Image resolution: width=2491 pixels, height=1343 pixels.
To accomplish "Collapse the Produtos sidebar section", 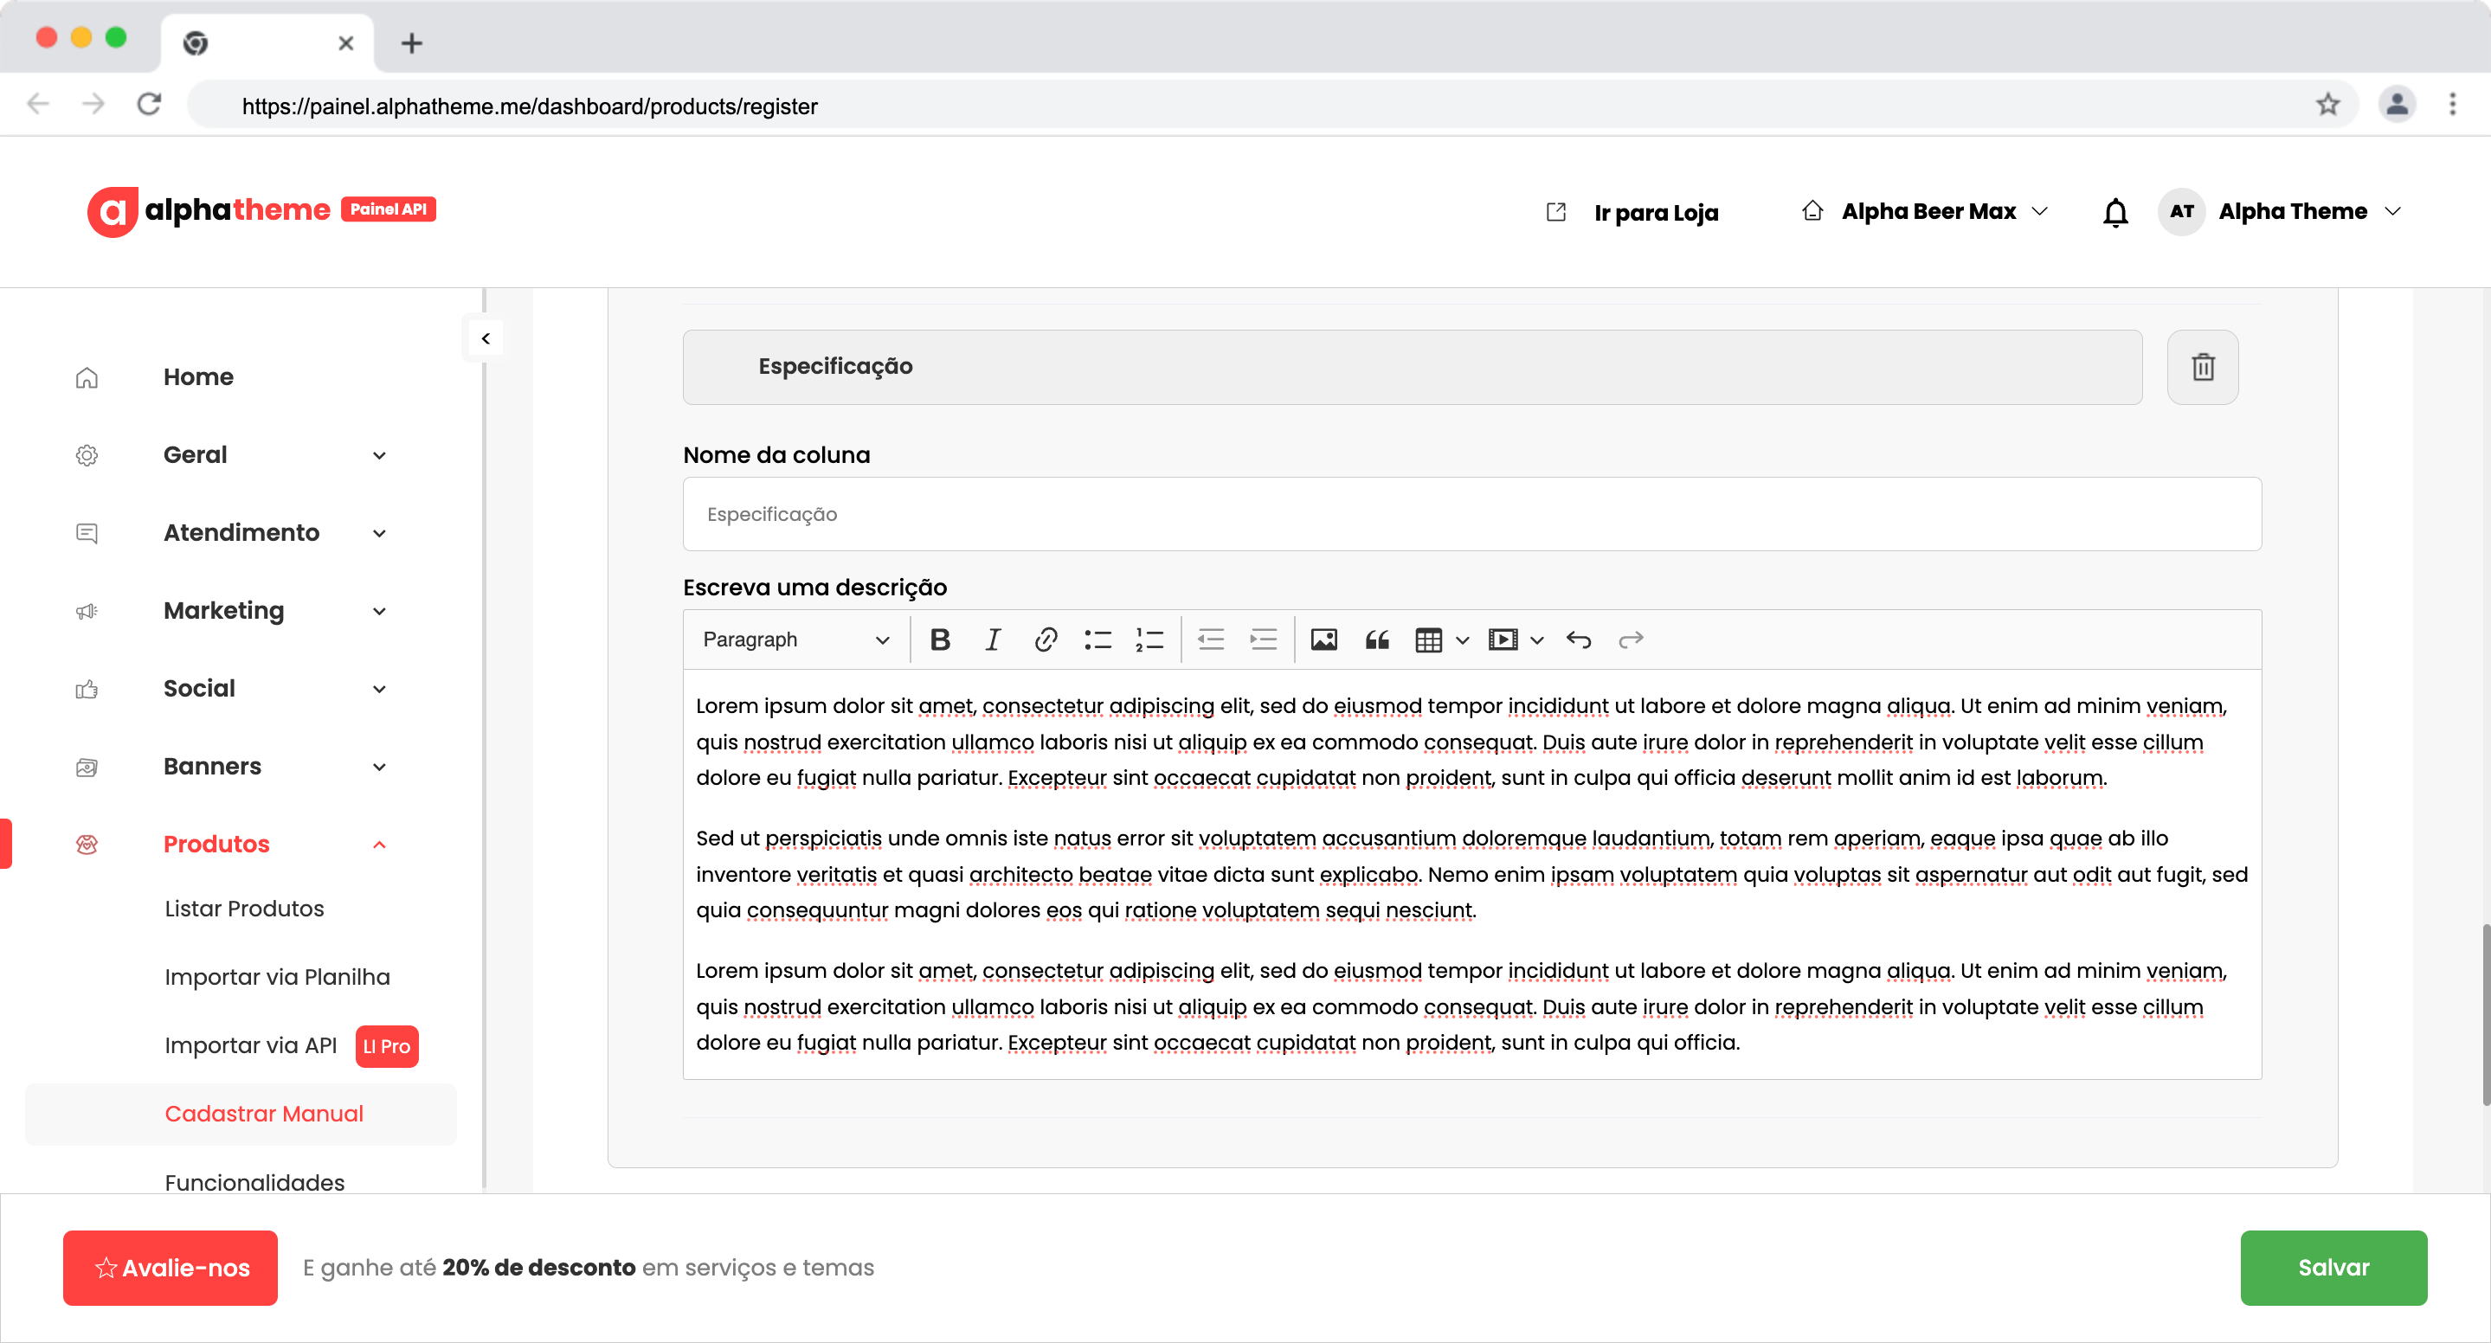I will 379,845.
